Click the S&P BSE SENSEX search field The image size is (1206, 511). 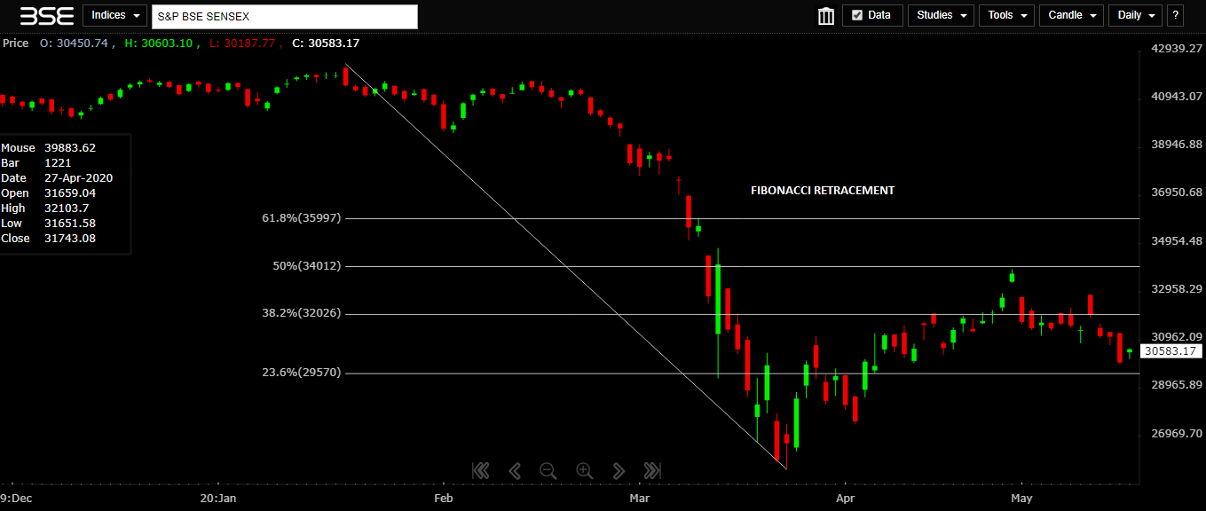[284, 16]
